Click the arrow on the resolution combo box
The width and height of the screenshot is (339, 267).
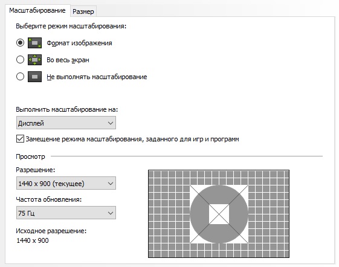click(111, 184)
